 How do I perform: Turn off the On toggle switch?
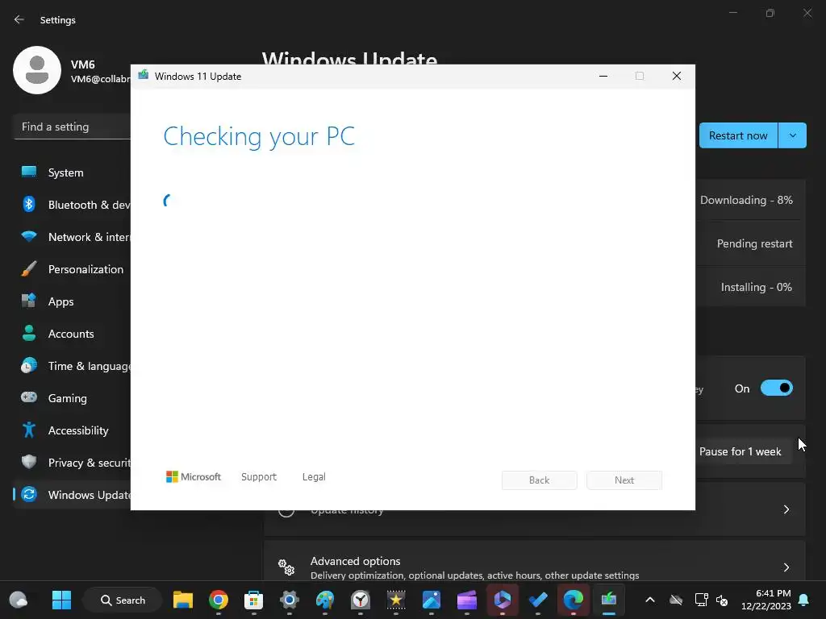tap(777, 388)
